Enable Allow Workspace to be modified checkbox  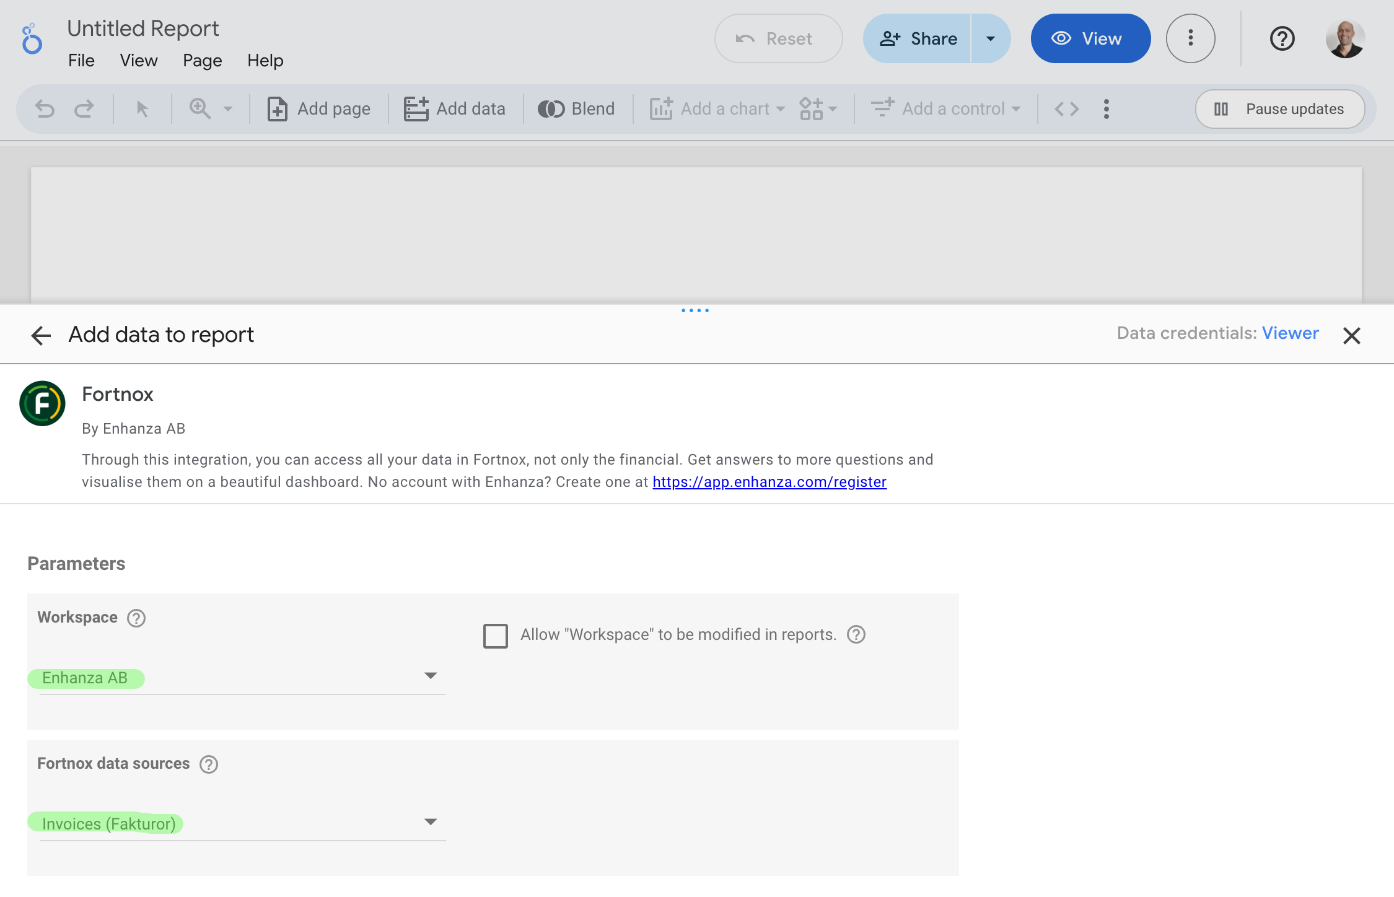[x=496, y=636]
